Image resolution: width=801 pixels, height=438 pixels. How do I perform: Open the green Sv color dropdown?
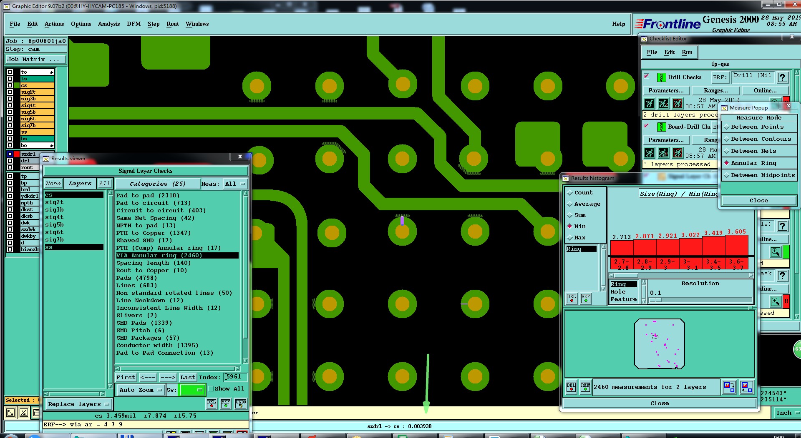coord(191,390)
